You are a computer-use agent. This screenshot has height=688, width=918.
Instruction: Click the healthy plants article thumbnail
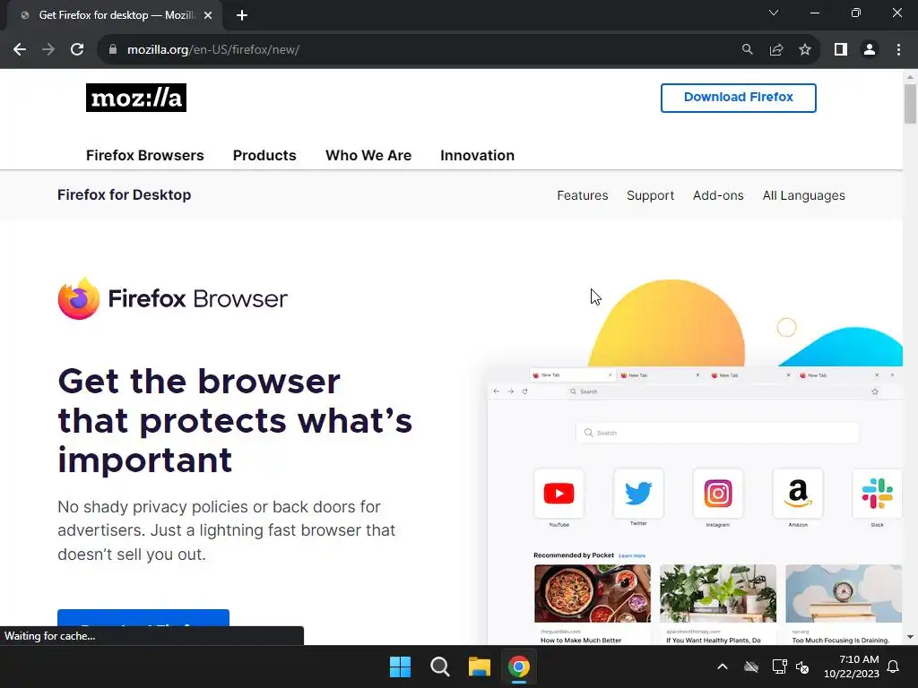718,593
